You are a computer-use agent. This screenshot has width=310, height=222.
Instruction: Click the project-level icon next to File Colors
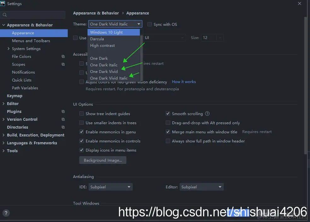point(63,56)
